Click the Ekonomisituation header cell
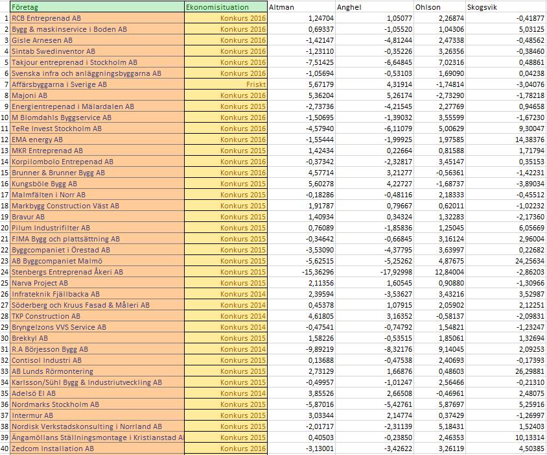 pos(226,7)
